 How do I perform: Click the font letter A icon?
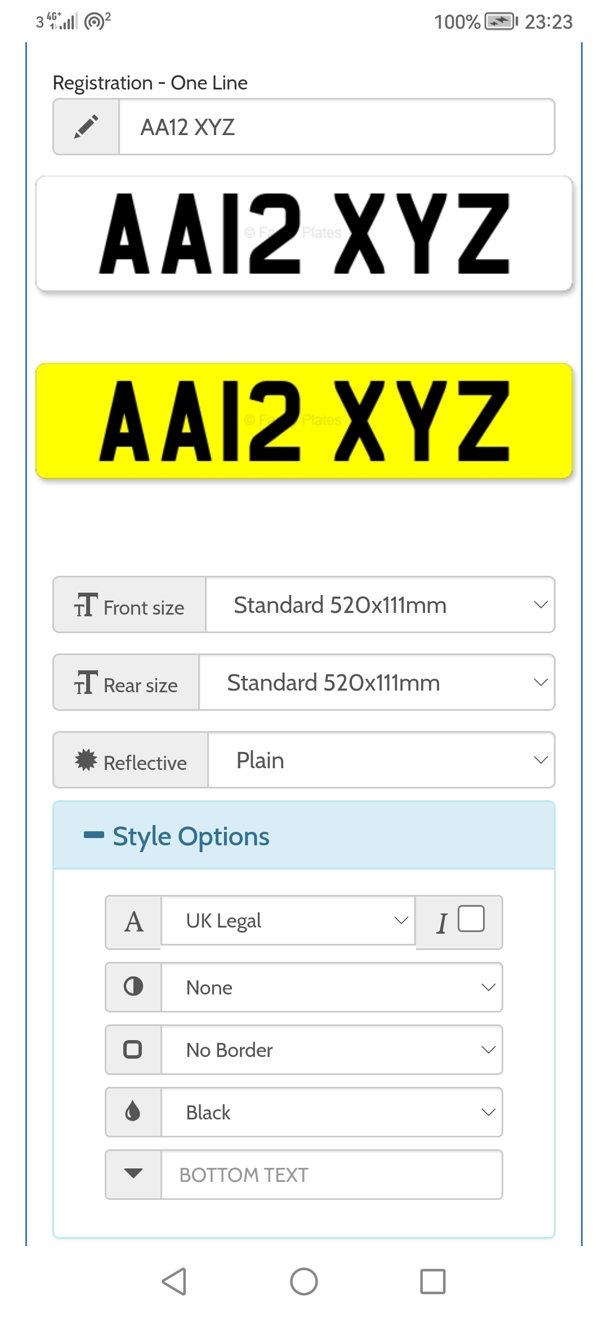(x=133, y=922)
